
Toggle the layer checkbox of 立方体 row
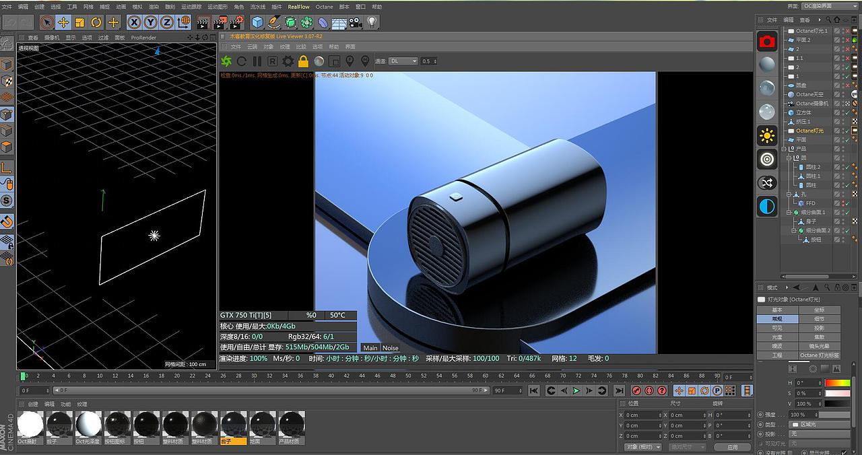[837, 112]
